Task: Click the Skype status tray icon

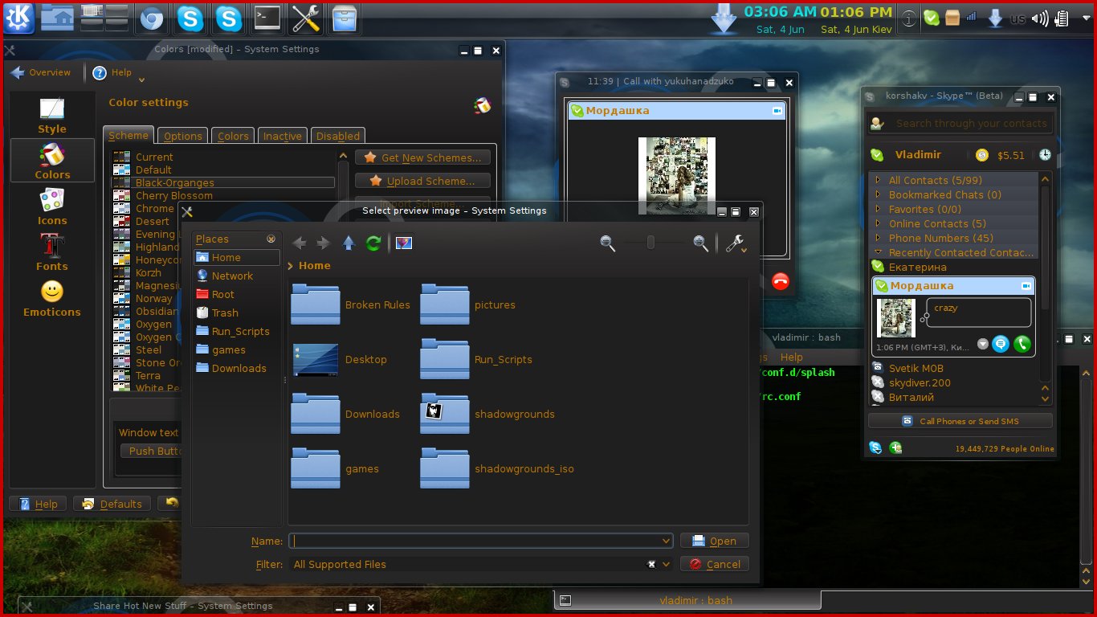Action: (x=931, y=18)
